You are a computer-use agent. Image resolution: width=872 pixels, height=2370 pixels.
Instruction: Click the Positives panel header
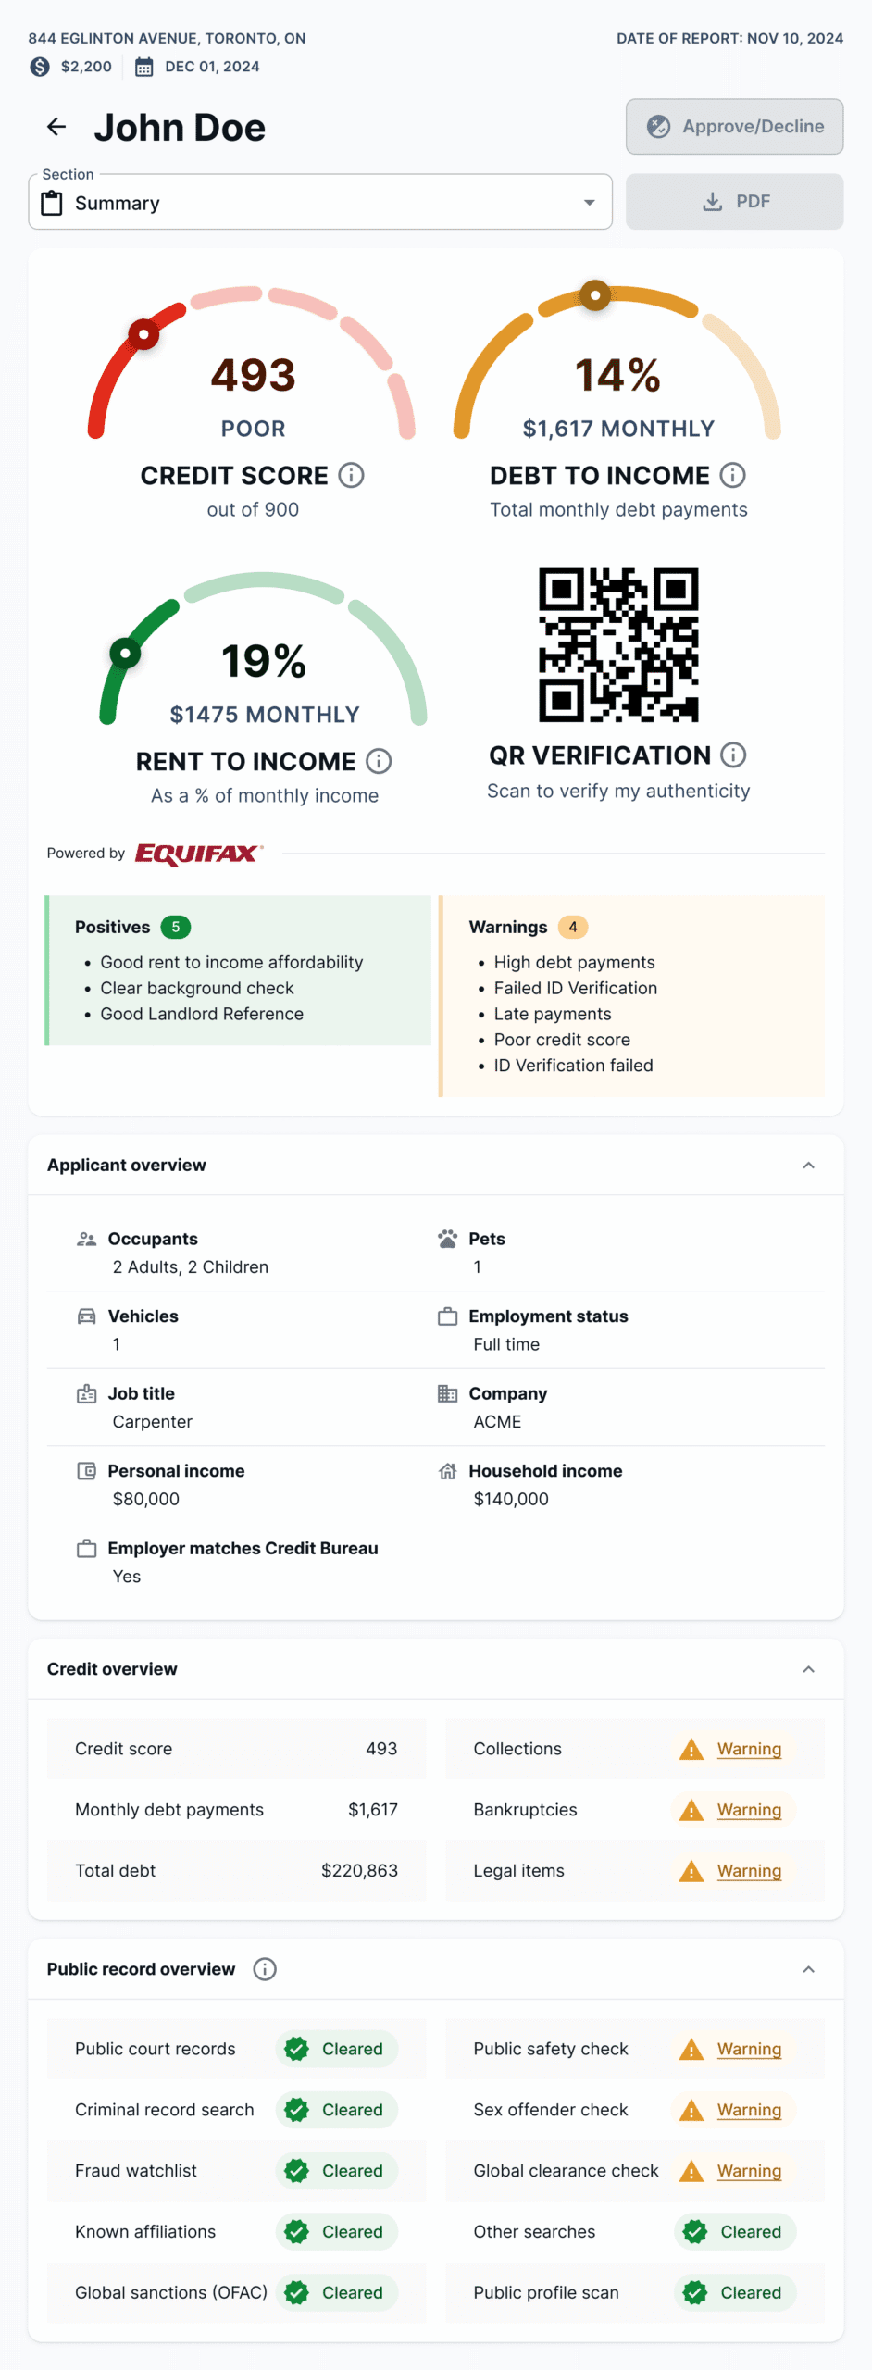click(112, 927)
